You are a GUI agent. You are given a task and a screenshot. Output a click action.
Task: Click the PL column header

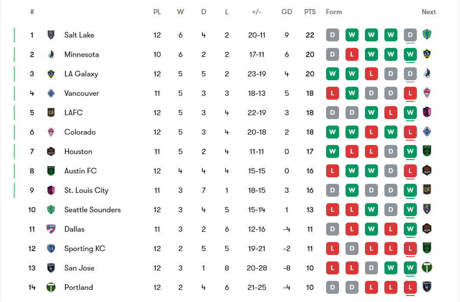tap(157, 12)
